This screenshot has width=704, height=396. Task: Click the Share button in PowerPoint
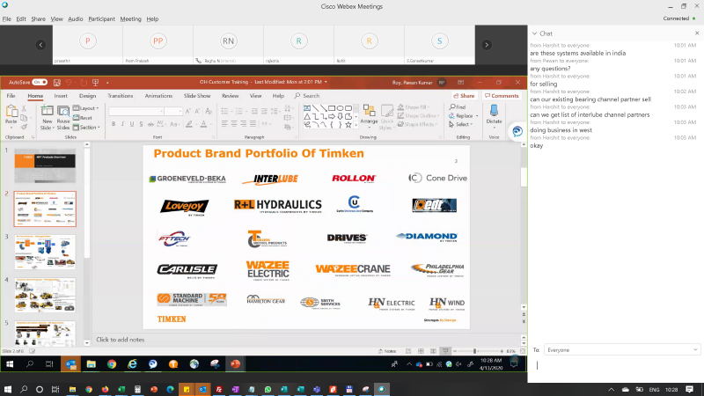(x=464, y=95)
